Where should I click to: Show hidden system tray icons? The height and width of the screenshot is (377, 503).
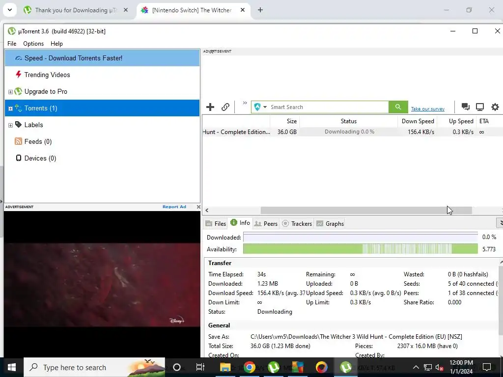[x=416, y=367]
